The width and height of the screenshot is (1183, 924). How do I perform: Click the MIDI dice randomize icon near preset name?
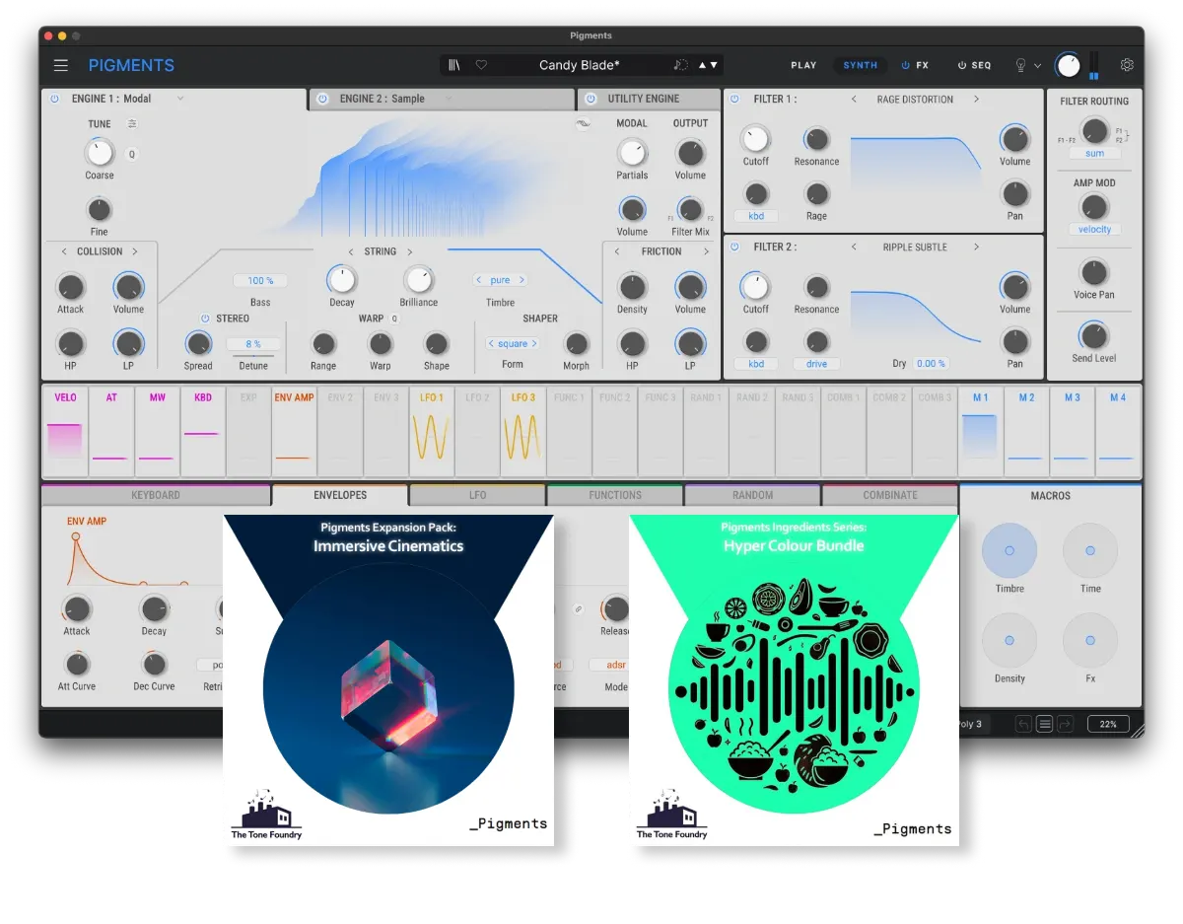tap(681, 64)
